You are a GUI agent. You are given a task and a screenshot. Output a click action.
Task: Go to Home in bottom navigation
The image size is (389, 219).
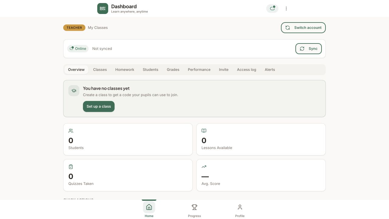(149, 210)
